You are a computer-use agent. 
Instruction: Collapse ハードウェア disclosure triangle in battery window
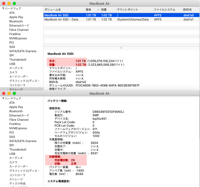pos(3,98)
